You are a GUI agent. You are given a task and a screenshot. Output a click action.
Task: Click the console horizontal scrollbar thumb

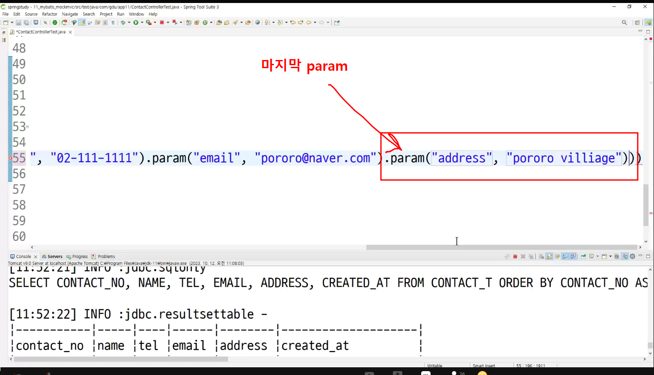click(121, 359)
